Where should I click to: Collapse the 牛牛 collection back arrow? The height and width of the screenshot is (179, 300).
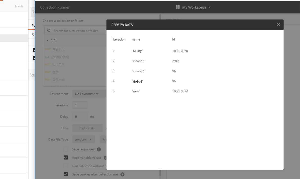(x=48, y=41)
